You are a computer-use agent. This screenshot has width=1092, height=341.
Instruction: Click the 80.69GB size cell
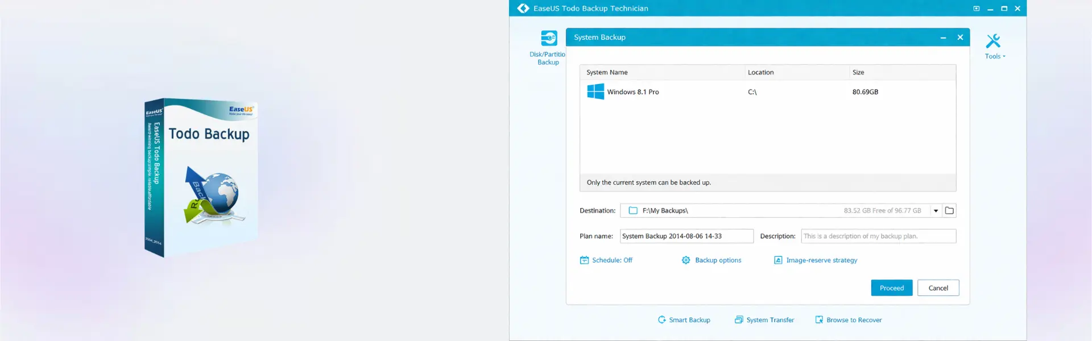tap(865, 92)
